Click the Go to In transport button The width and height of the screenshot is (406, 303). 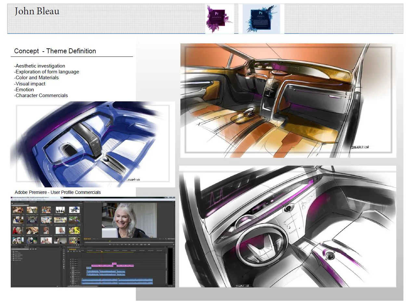[x=122, y=245]
